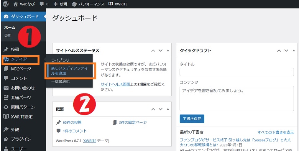Click the pin icon beside 65件の投稿
Screen dimensions: 299x151
pos(59,122)
